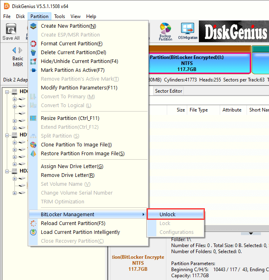Expand the HD0 disk tree node

tap(8, 91)
